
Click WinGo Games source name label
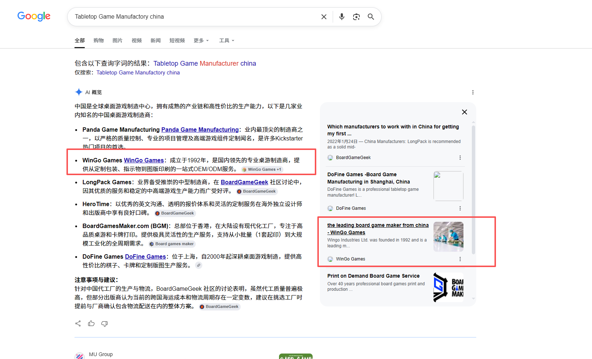[351, 259]
